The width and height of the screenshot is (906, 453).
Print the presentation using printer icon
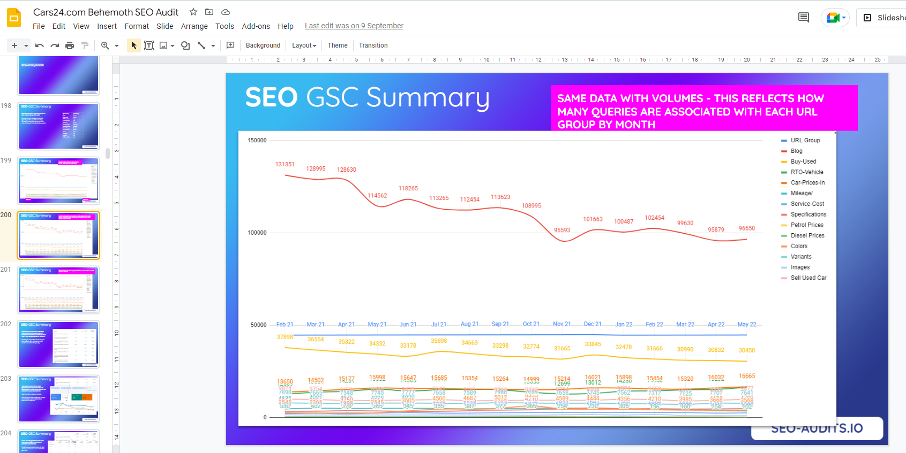coord(70,45)
